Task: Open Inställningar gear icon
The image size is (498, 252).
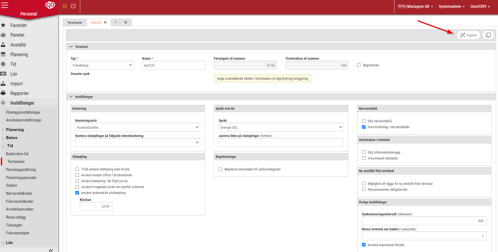Action: 3,103
